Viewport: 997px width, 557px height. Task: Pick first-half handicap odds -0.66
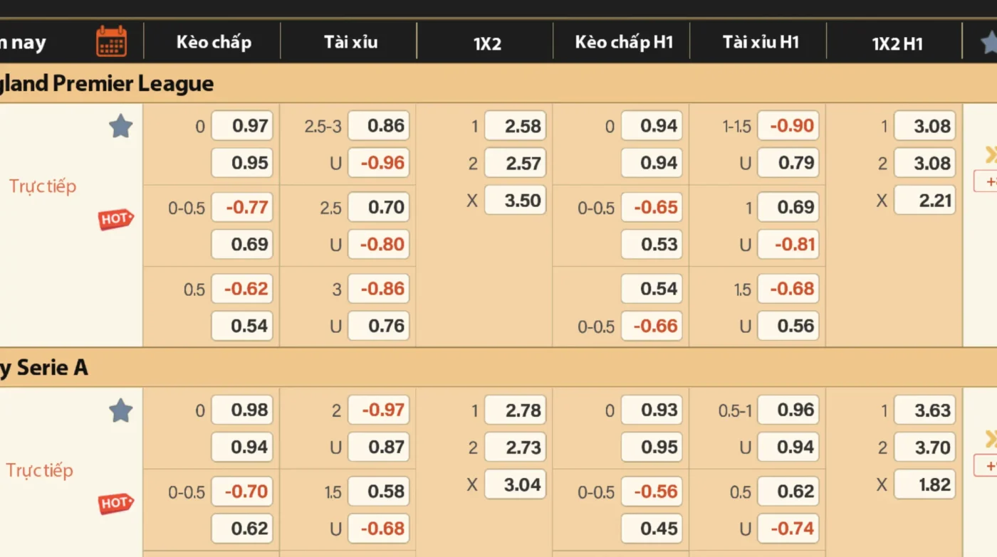(x=652, y=326)
